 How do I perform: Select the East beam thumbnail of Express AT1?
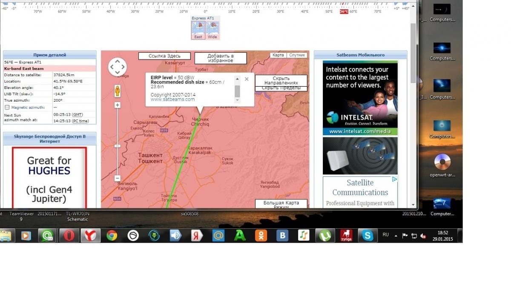coord(198,30)
